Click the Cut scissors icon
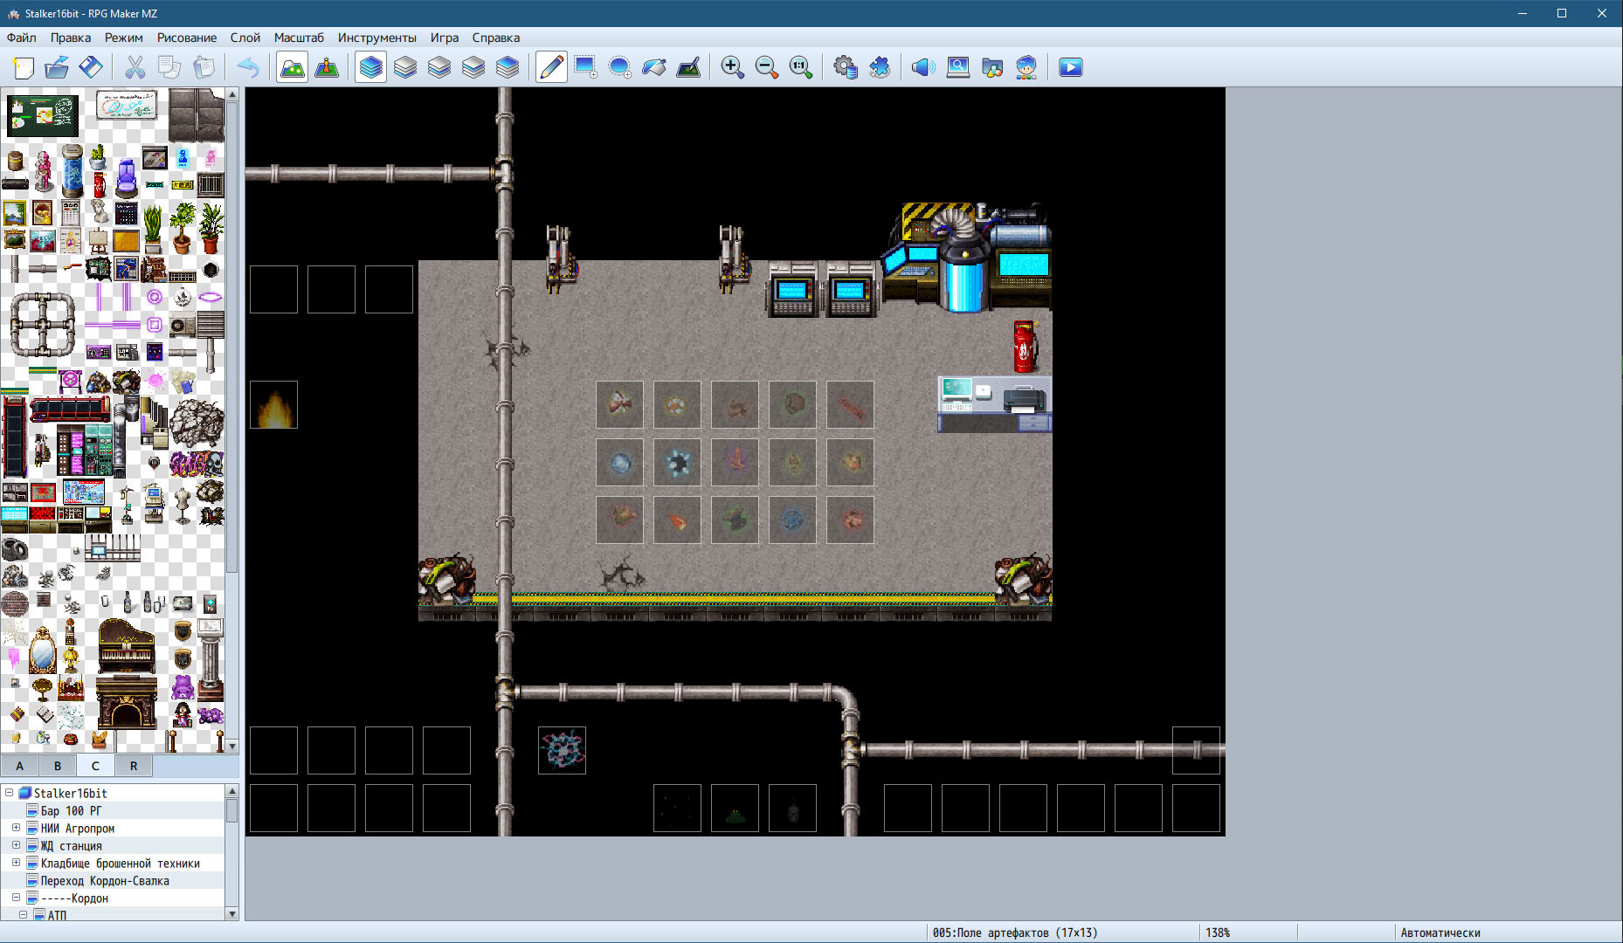 (135, 67)
